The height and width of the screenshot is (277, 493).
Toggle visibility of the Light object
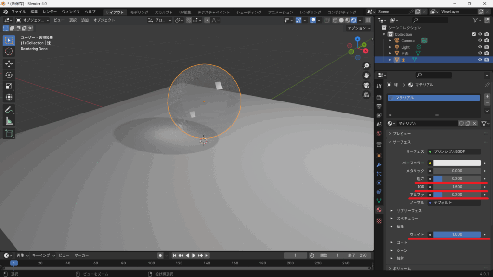(480, 47)
